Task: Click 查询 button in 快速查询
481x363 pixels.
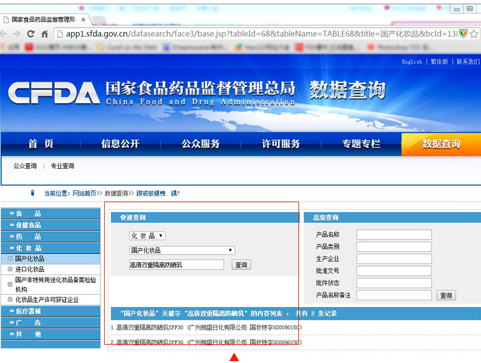Action: click(241, 265)
